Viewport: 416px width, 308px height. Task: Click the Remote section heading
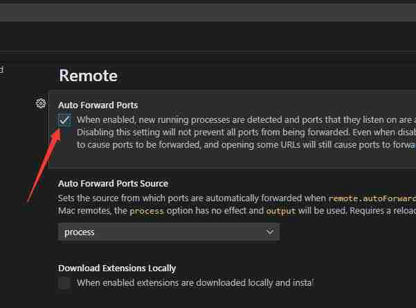pyautogui.click(x=88, y=76)
